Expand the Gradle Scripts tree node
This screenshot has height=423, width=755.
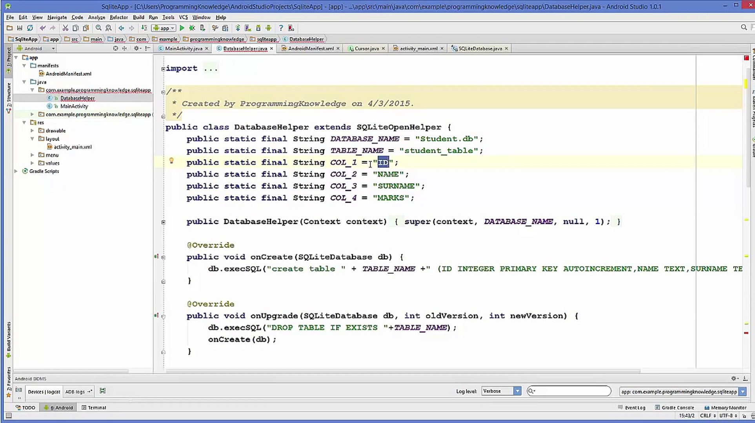click(x=16, y=171)
